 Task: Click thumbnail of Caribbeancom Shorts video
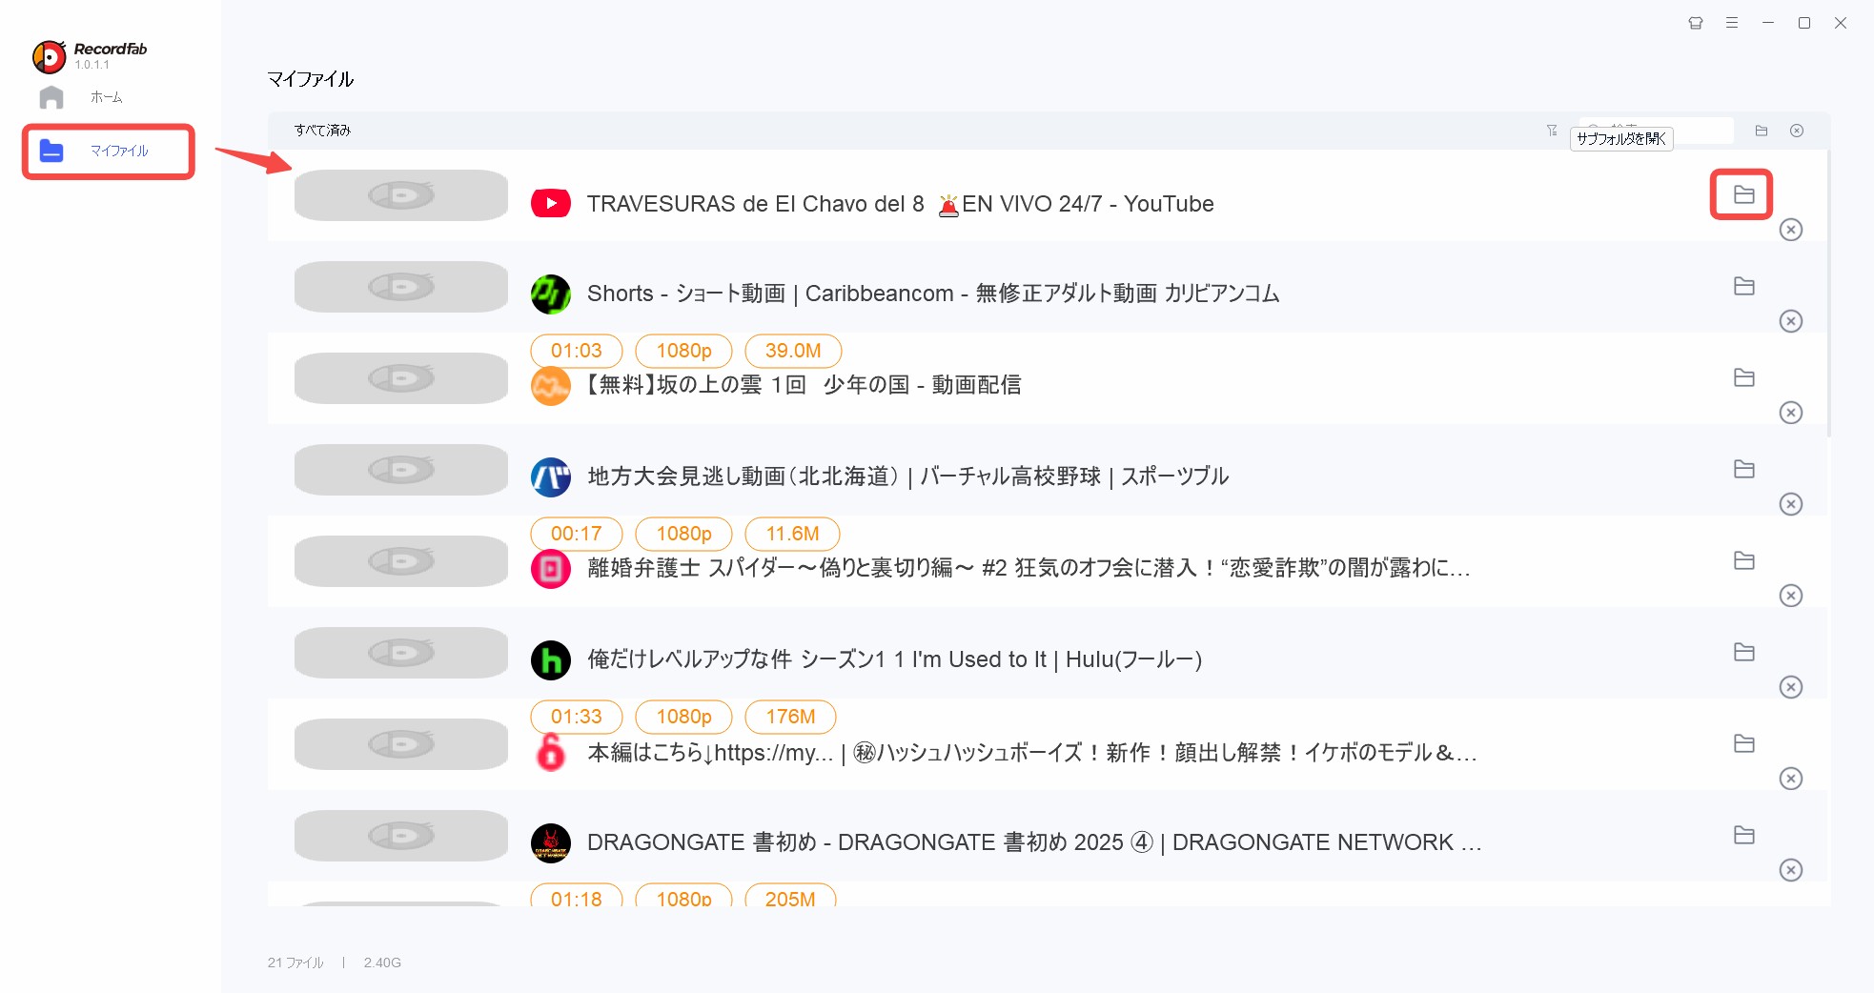point(401,287)
